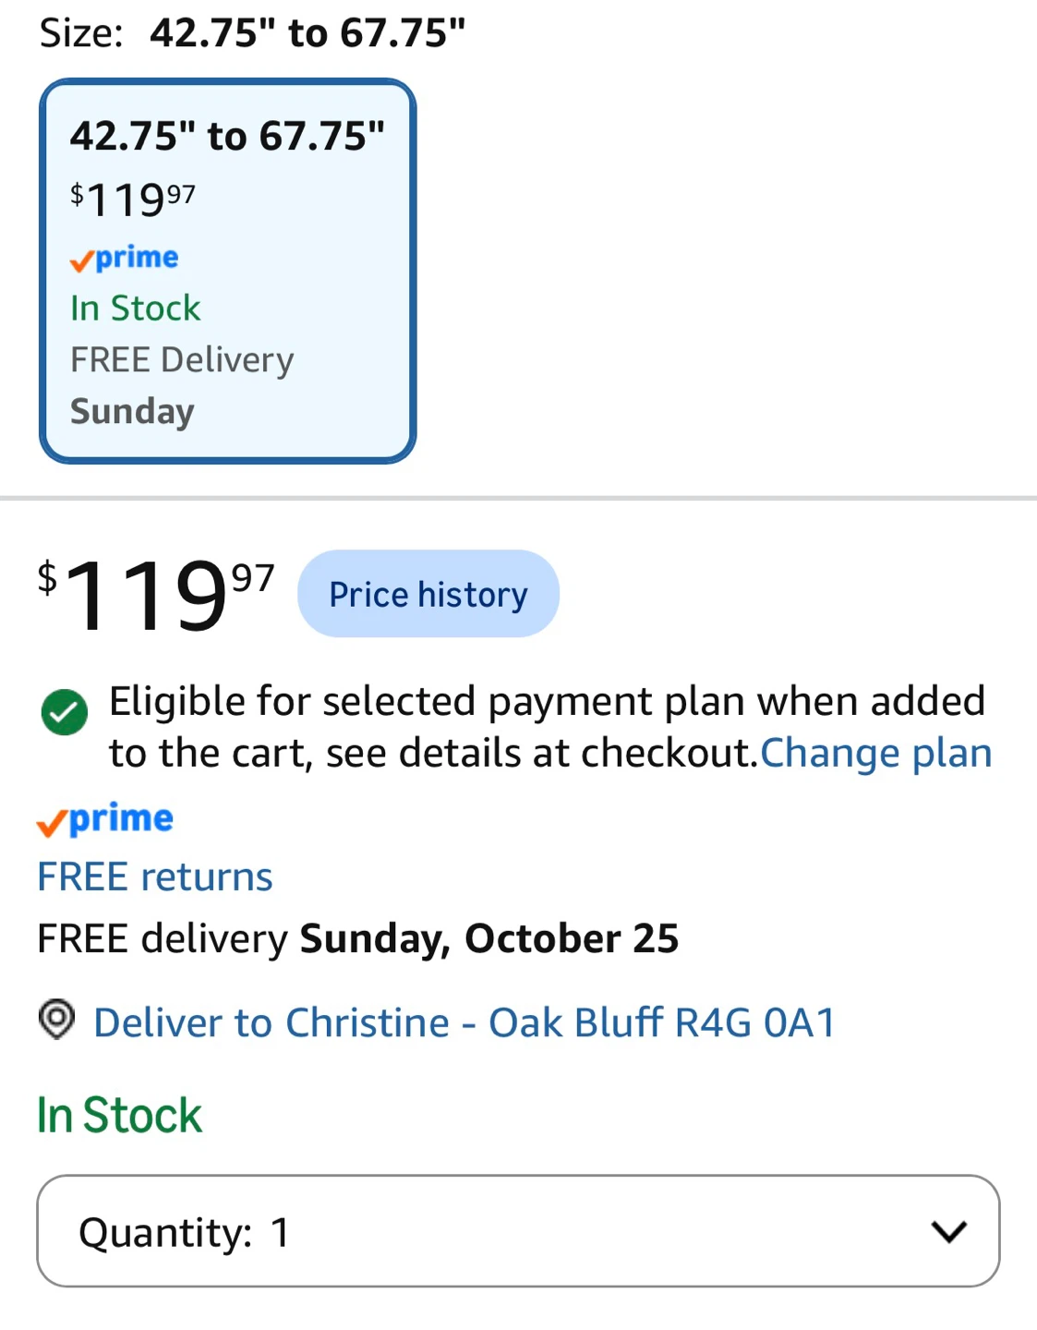Click the Prime logo below payment plan text
The height and width of the screenshot is (1330, 1037).
105,819
